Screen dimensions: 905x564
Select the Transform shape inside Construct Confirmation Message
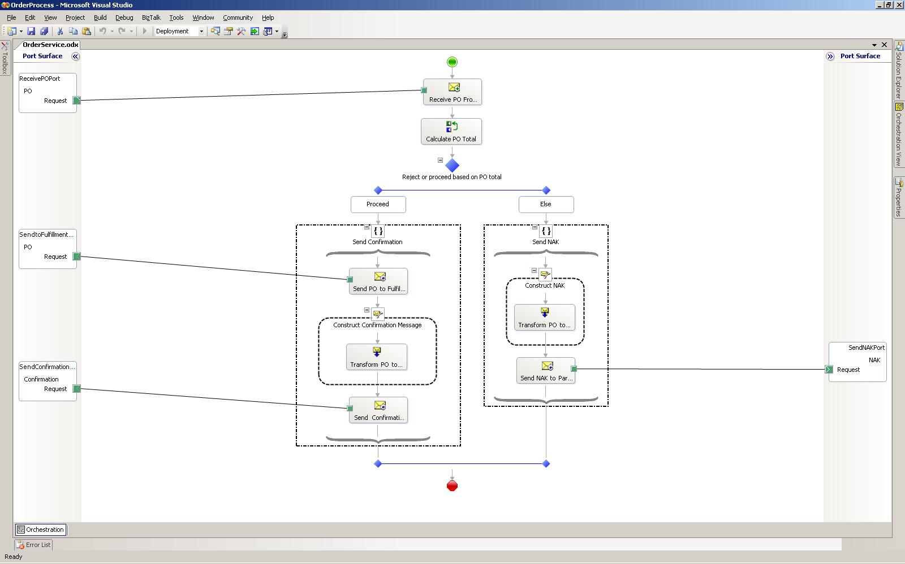coord(377,357)
